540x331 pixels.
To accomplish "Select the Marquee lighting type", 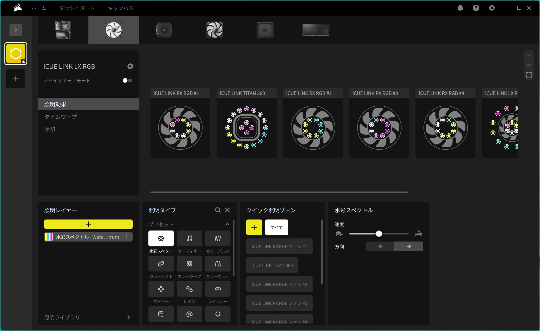I will (x=161, y=289).
